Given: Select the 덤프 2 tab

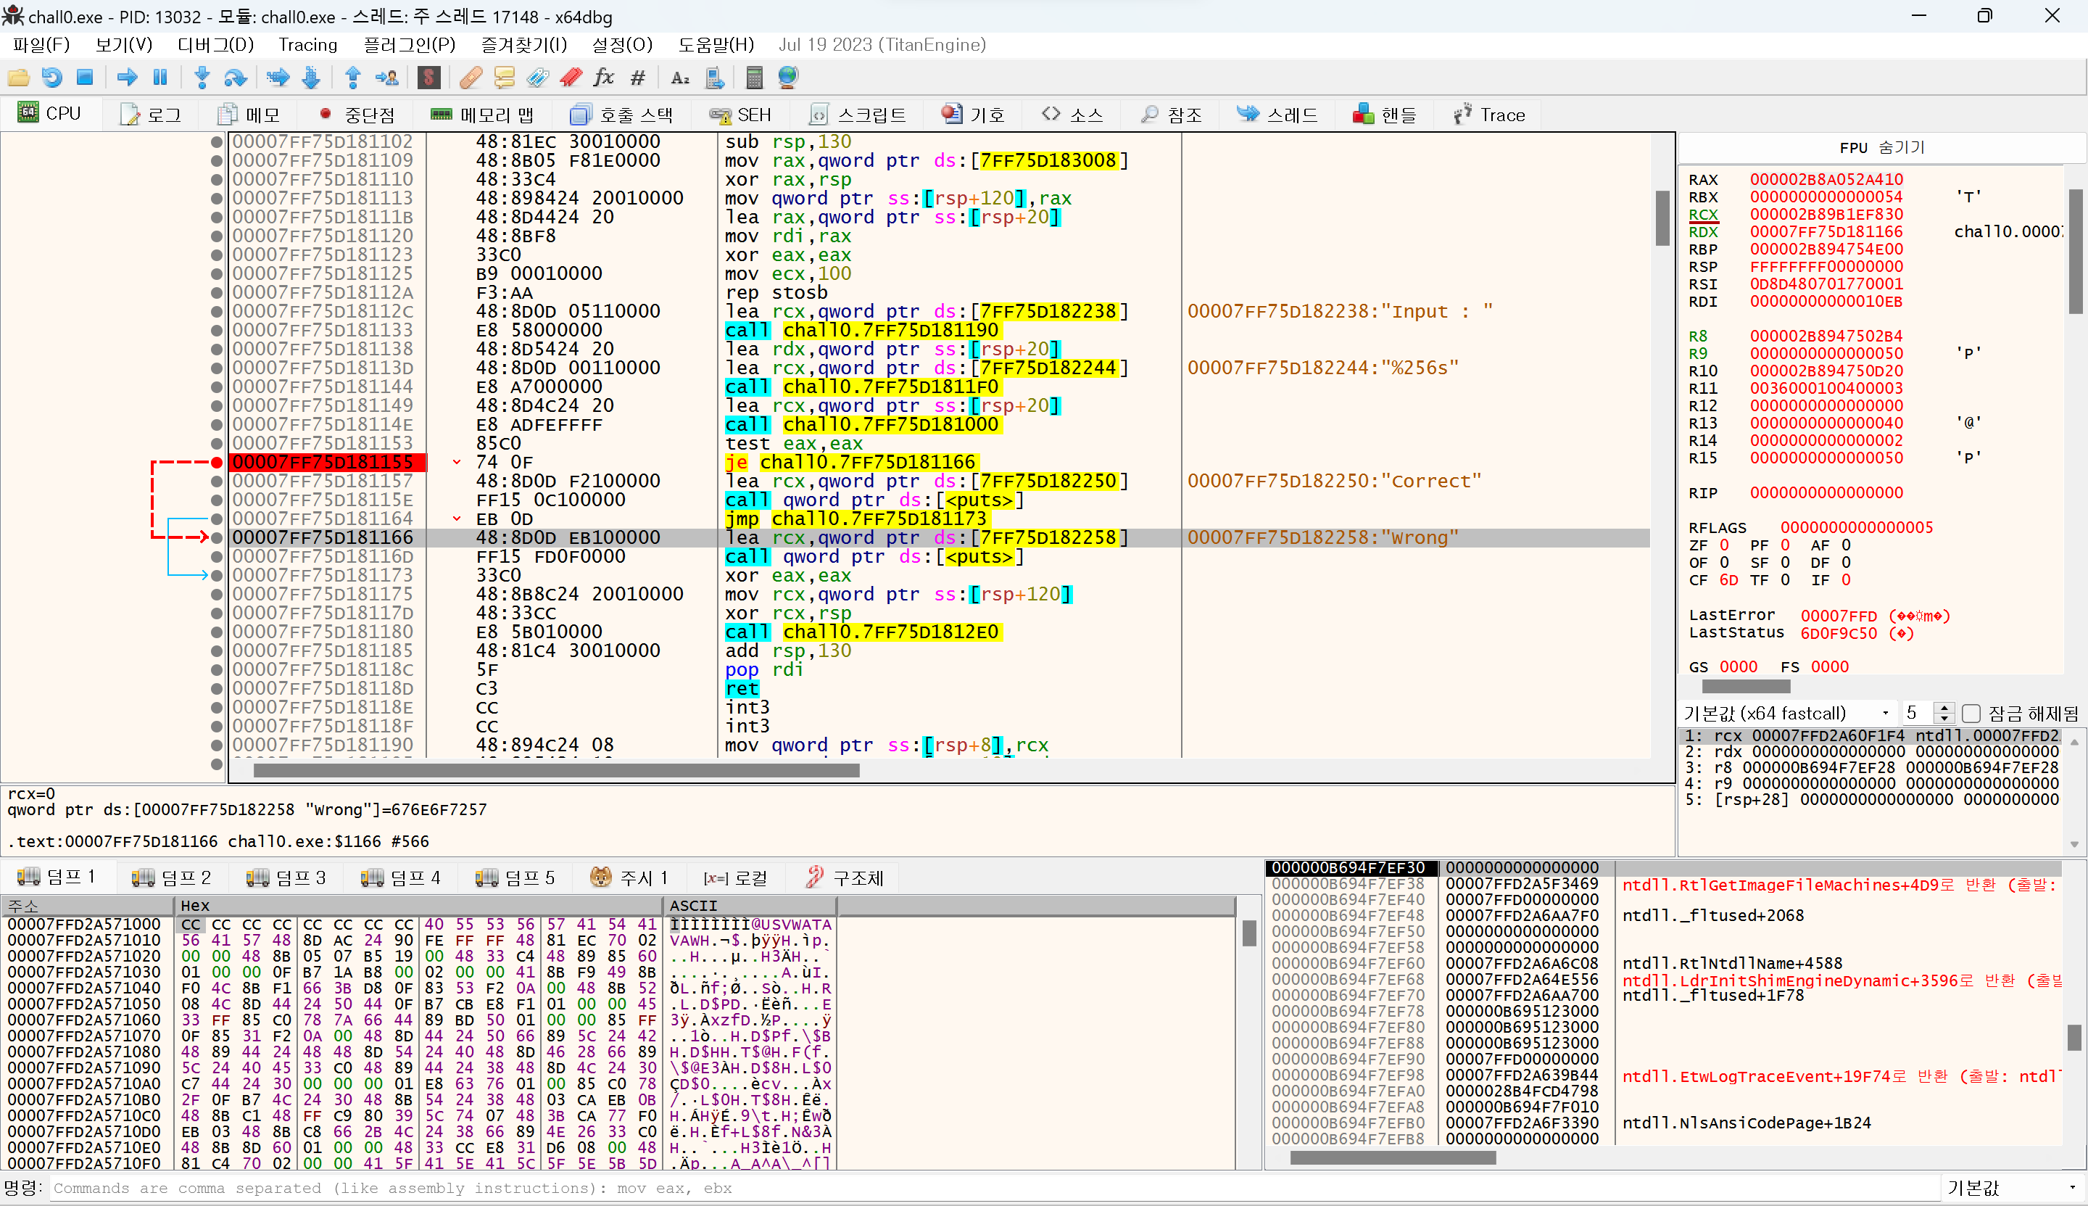Looking at the screenshot, I should (x=173, y=877).
